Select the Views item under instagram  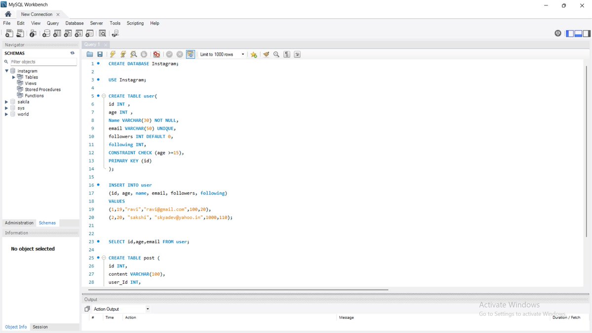[x=31, y=83]
